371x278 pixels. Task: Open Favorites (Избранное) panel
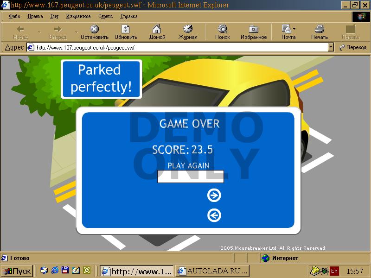pyautogui.click(x=253, y=32)
